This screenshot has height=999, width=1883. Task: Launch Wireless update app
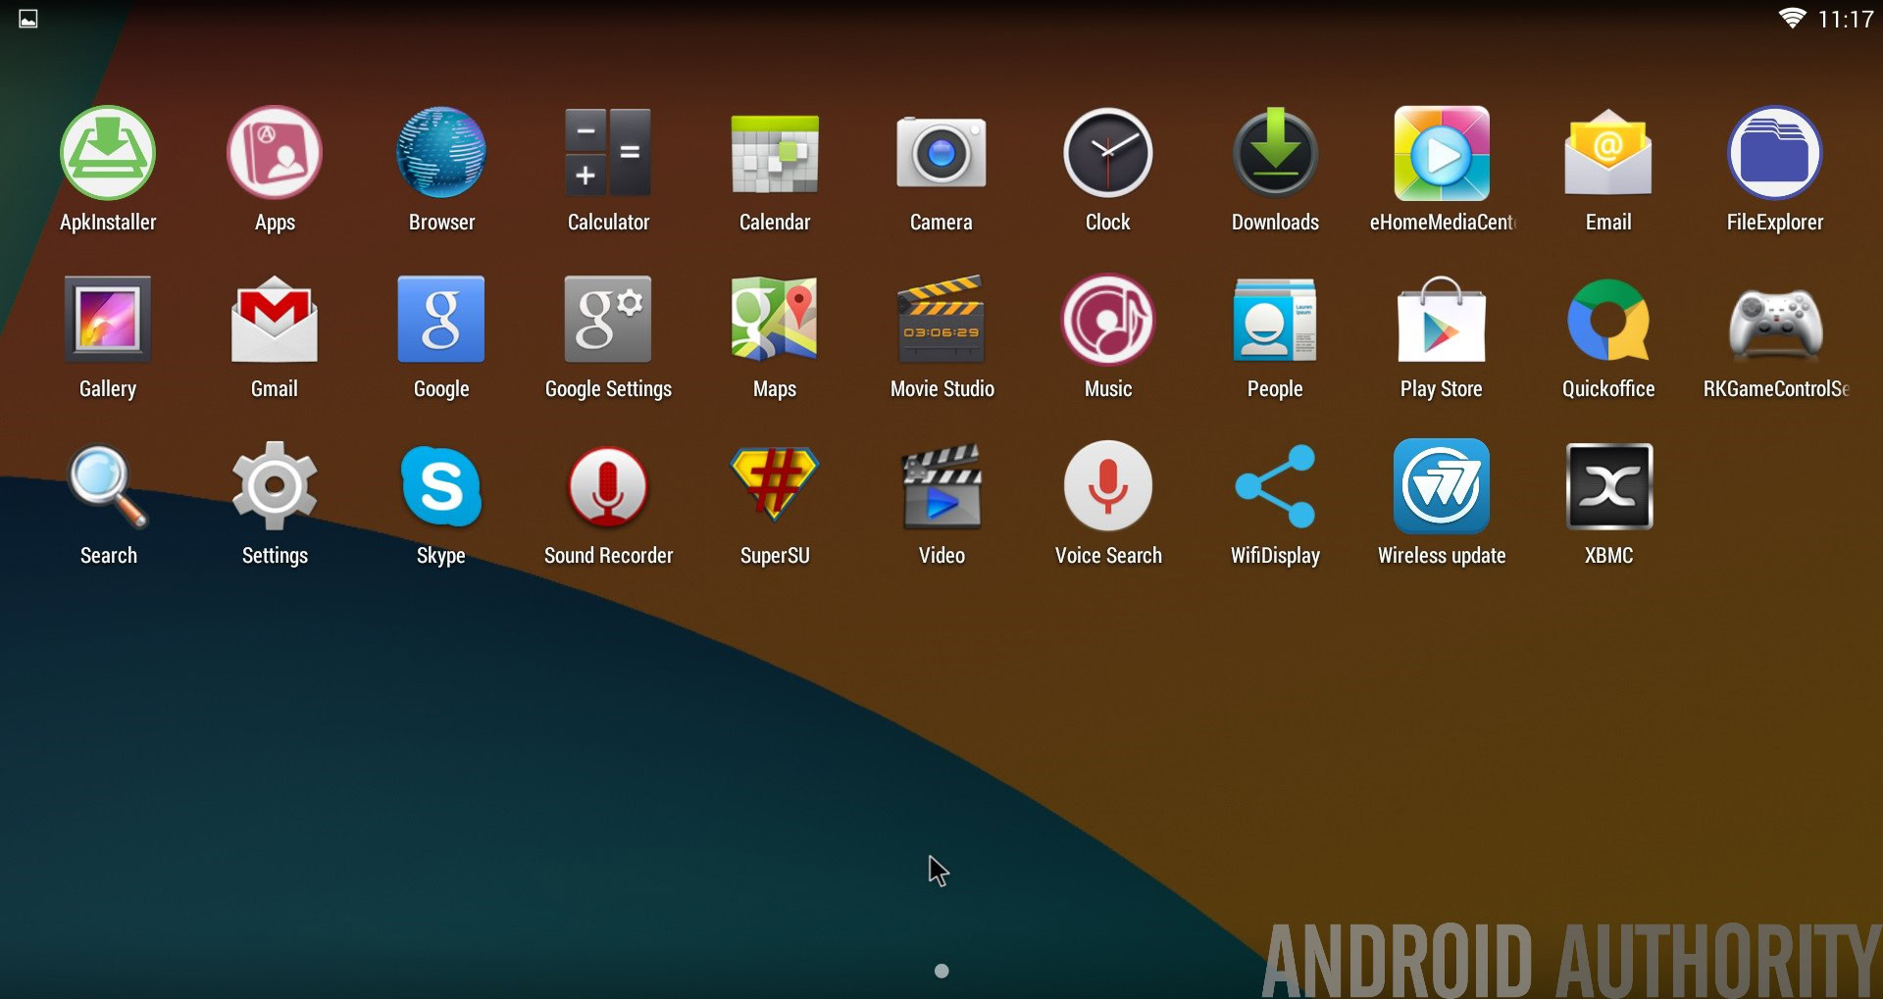1442,486
